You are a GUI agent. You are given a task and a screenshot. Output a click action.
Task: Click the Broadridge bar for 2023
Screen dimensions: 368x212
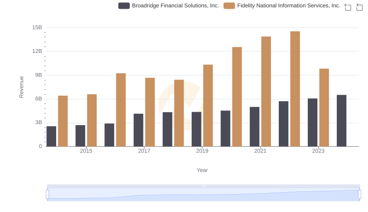pyautogui.click(x=312, y=122)
